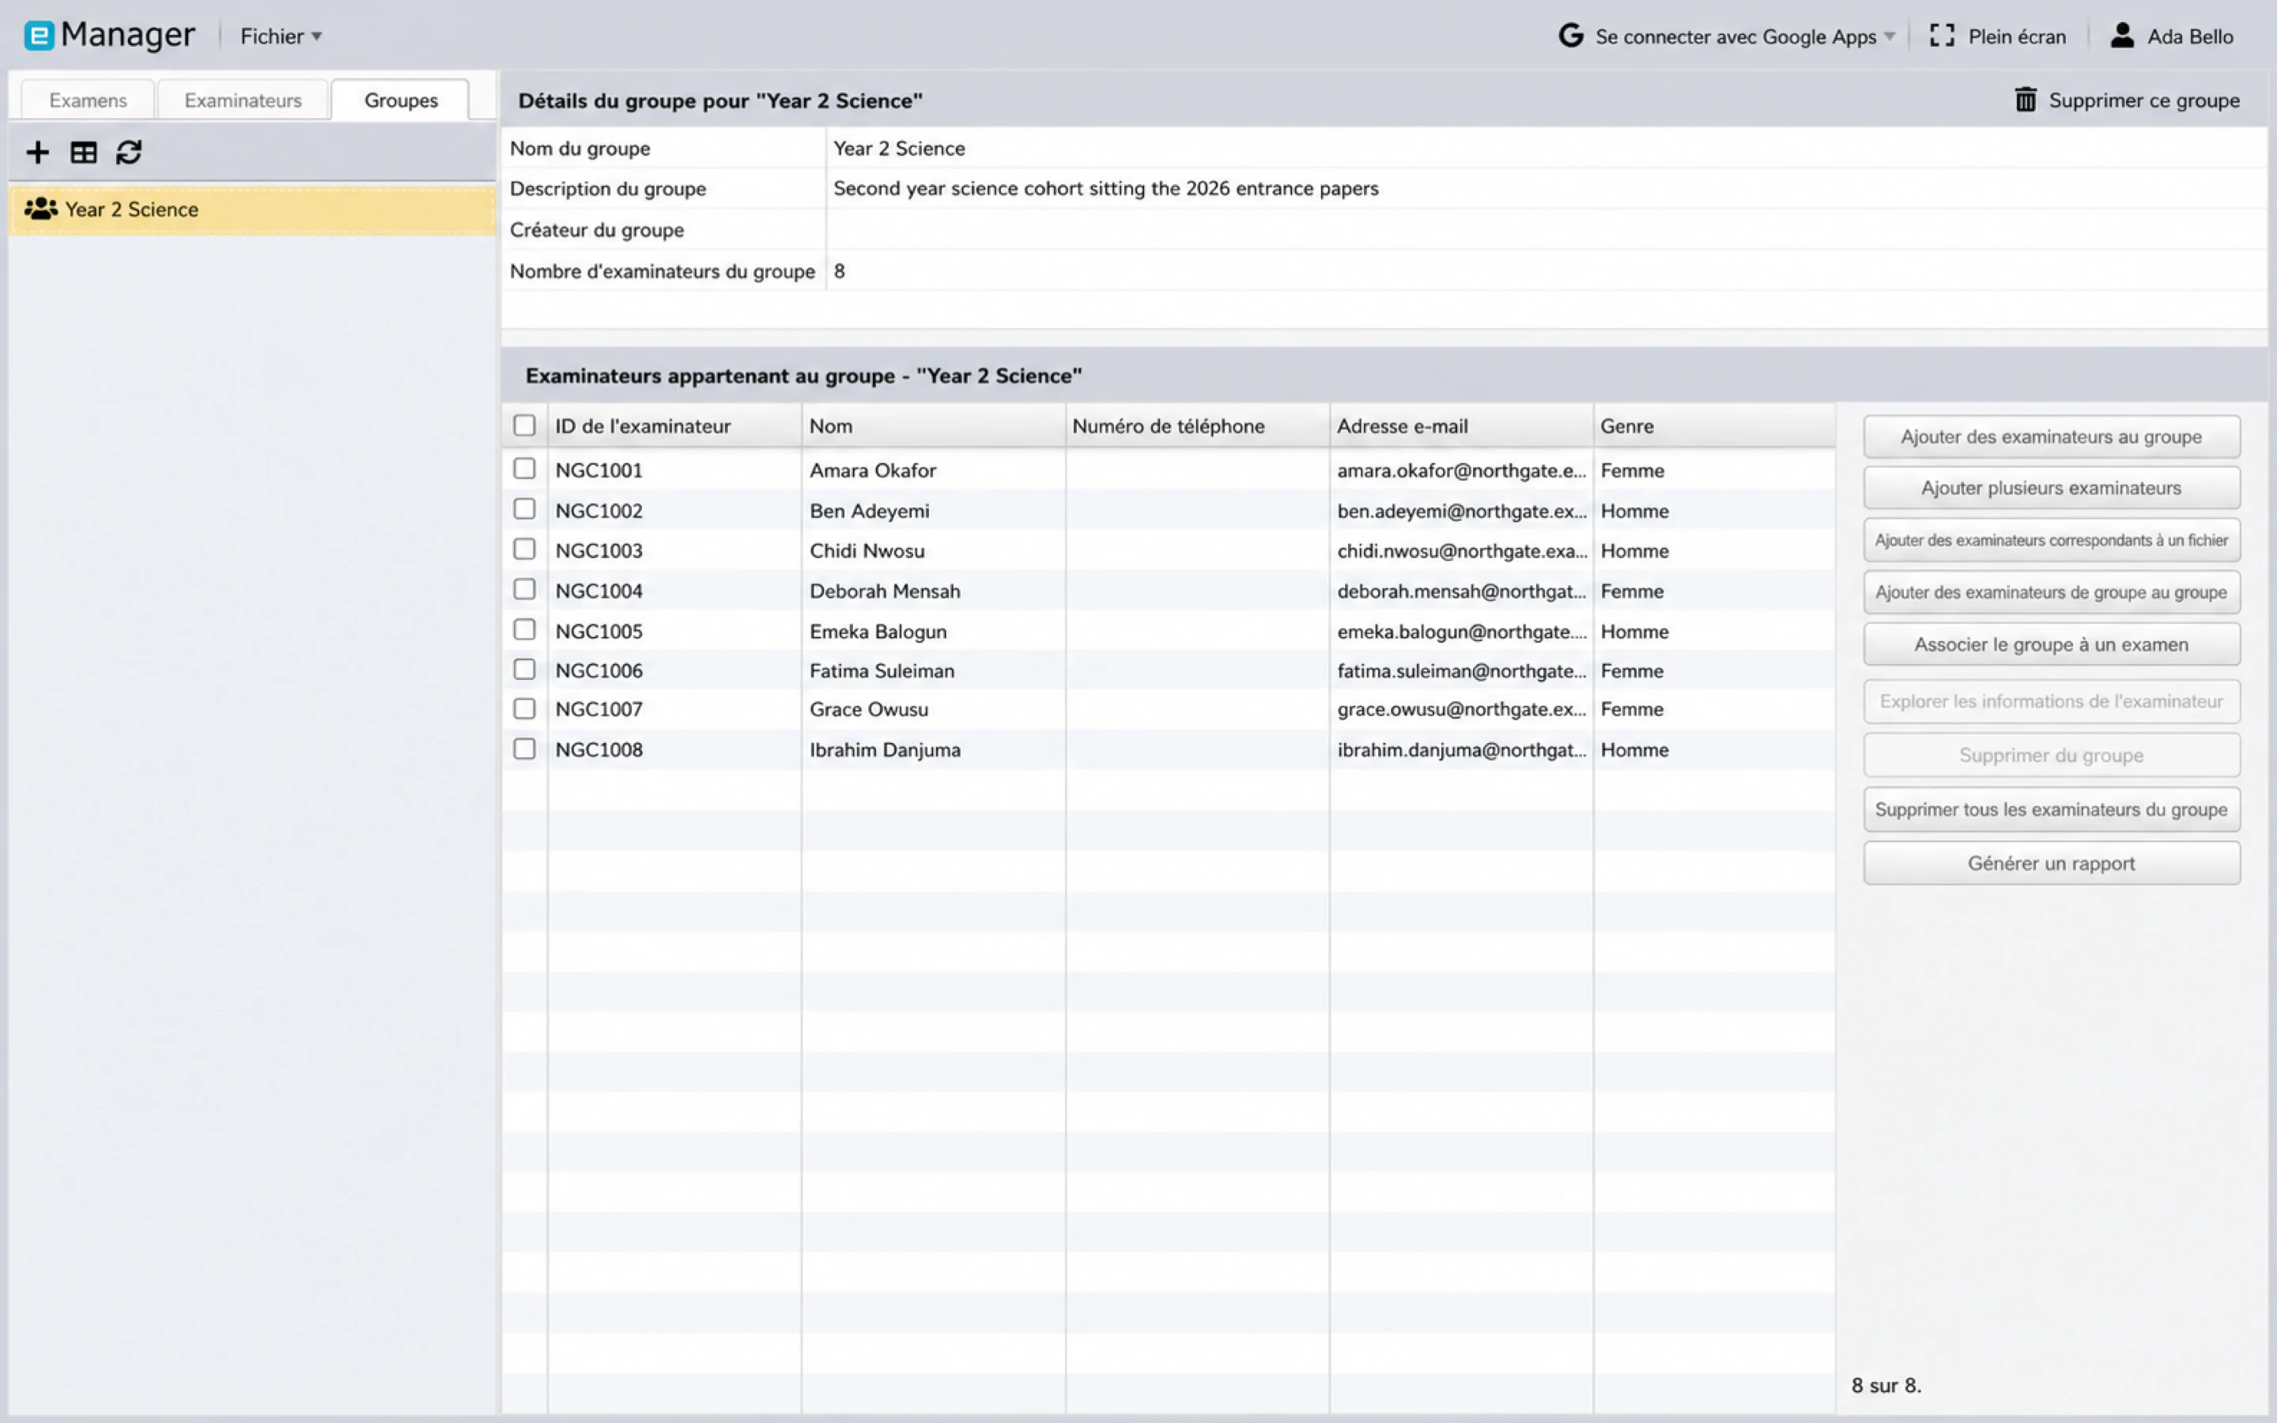Click Générer un rapport button

click(x=2051, y=863)
